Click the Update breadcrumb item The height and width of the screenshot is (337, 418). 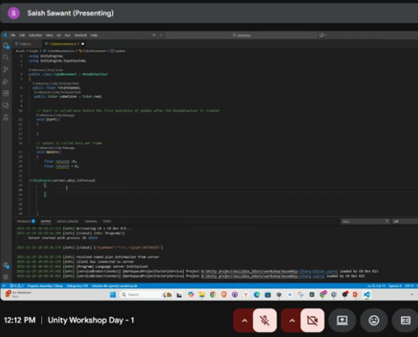[118, 51]
